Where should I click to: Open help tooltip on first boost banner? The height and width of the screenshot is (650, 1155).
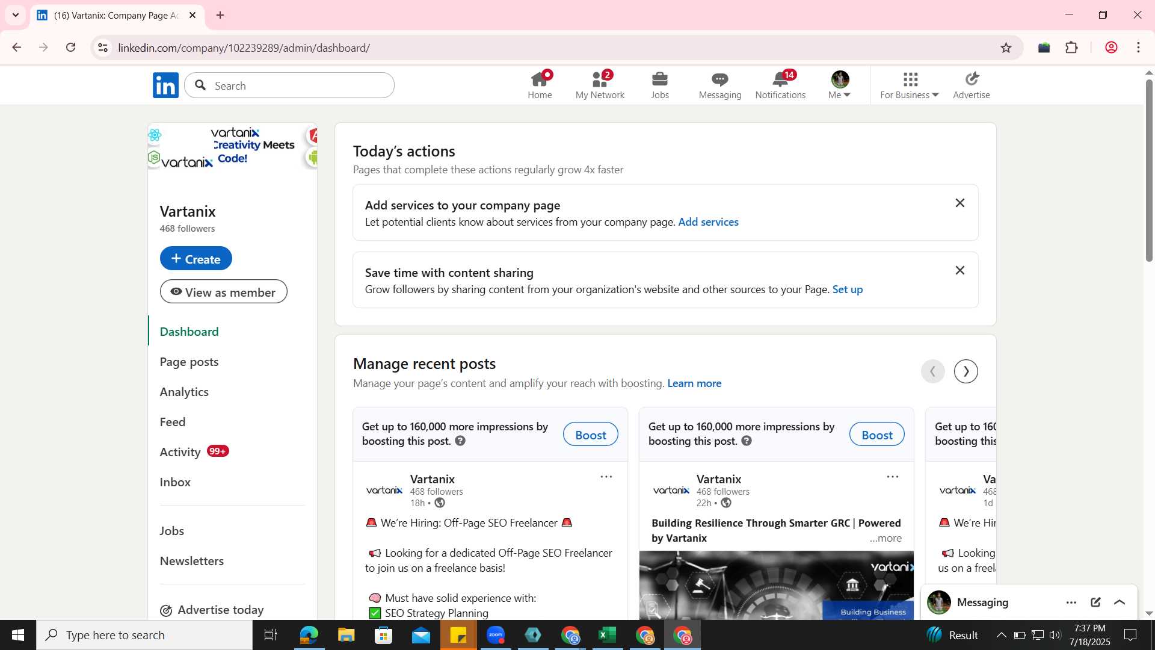460,441
